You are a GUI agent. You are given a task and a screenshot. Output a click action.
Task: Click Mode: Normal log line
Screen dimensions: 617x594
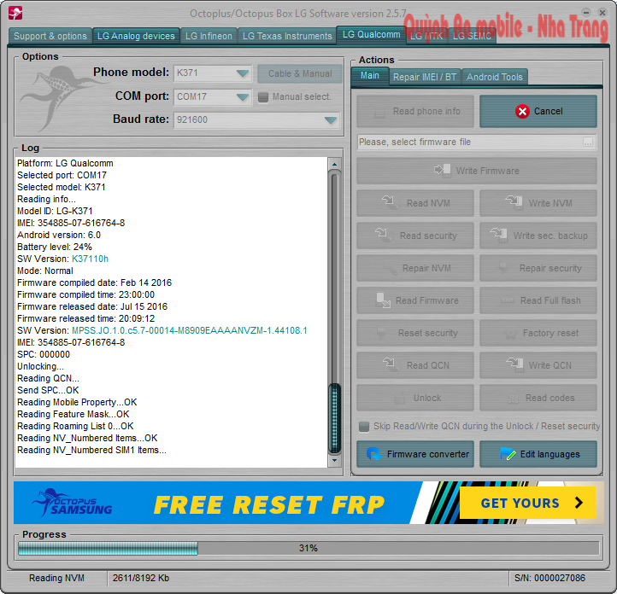45,271
